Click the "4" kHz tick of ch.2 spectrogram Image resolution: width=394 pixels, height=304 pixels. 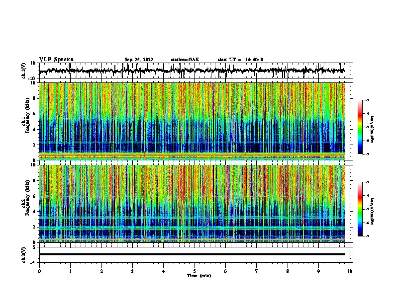coord(34,212)
